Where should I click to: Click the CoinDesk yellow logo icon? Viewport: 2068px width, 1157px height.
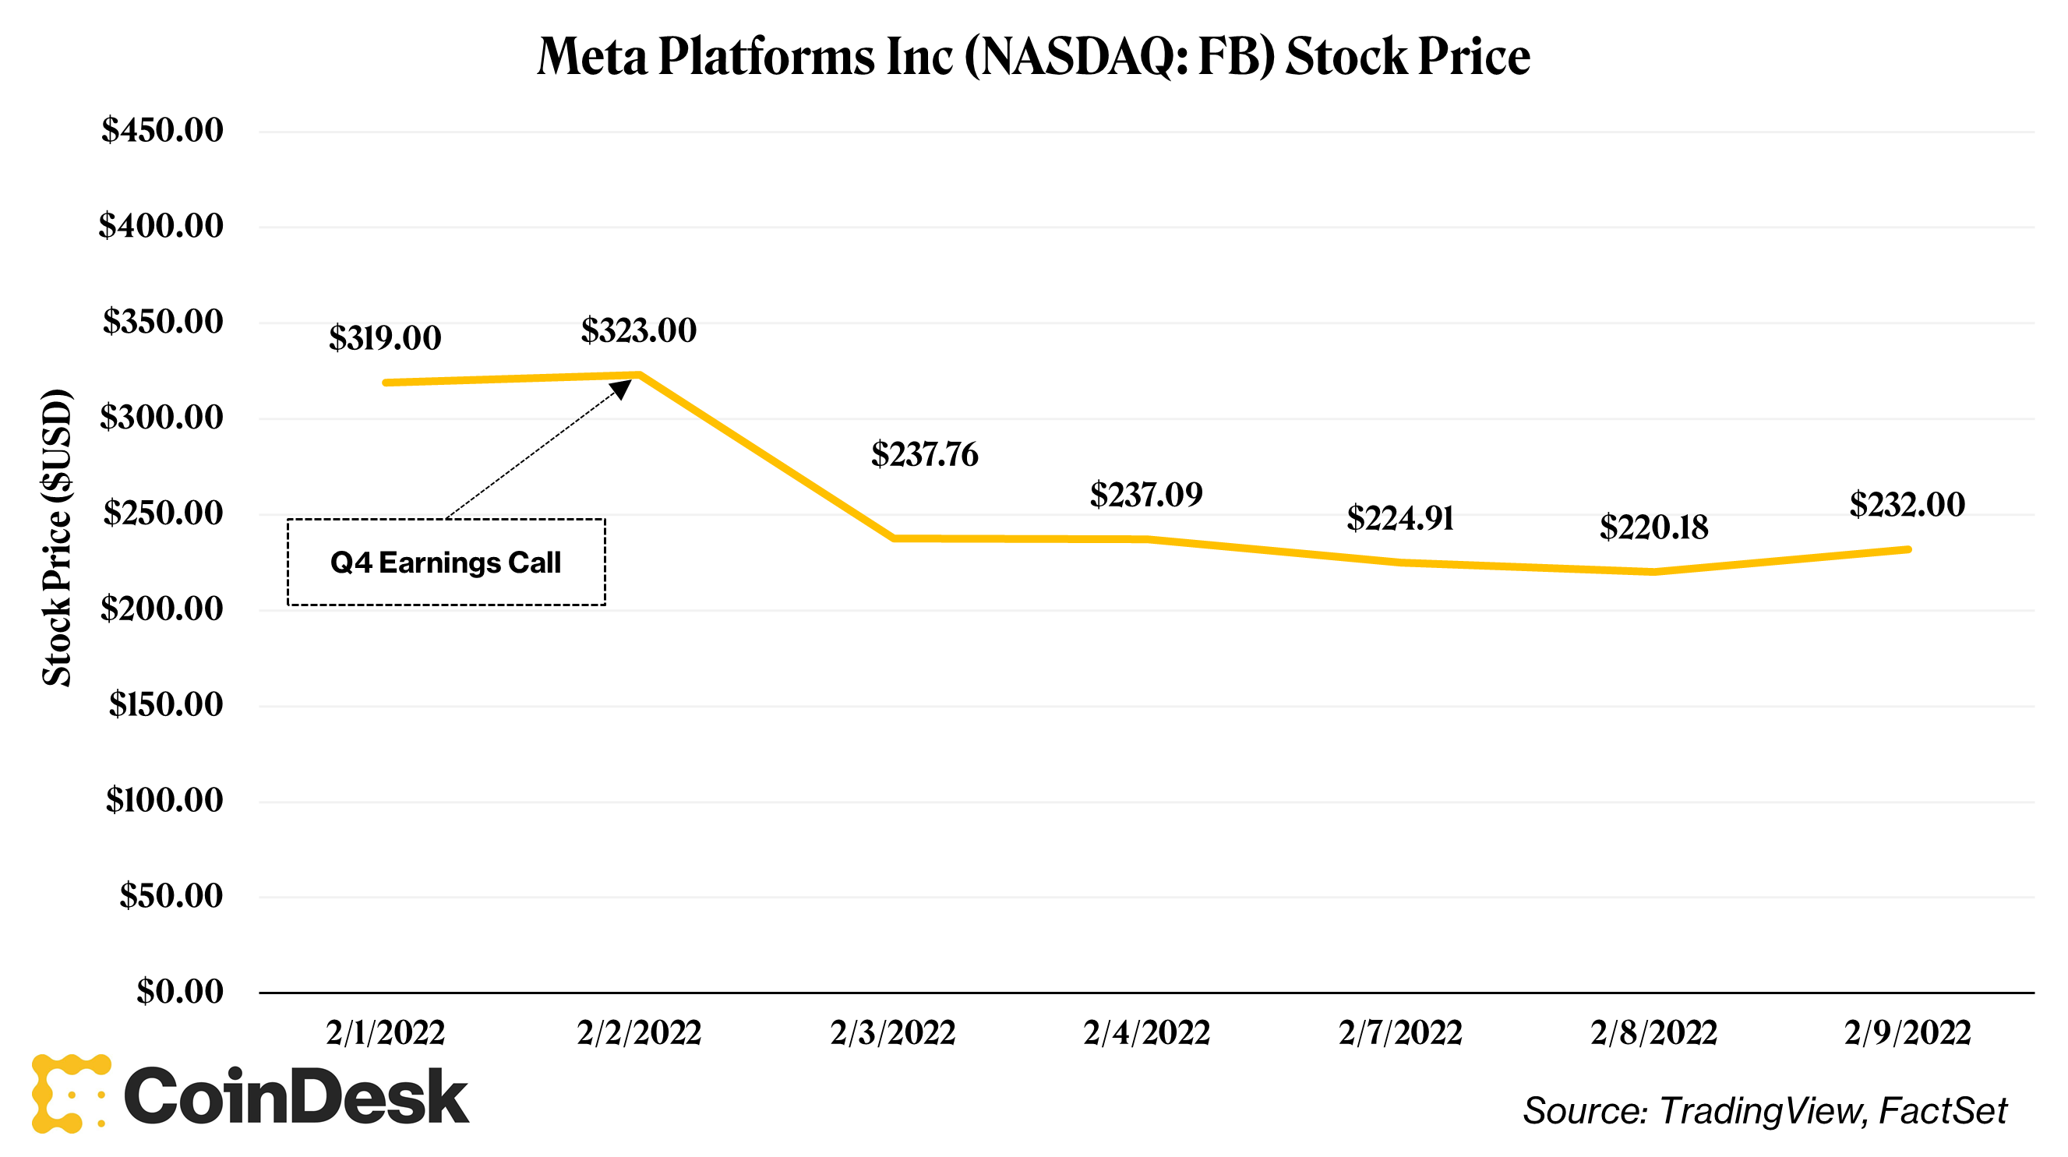[x=70, y=1094]
